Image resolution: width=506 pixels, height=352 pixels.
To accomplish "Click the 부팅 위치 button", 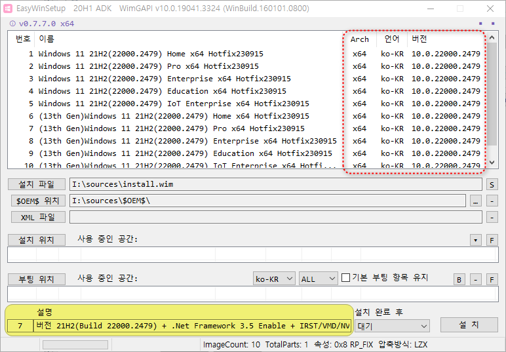I will pyautogui.click(x=37, y=279).
